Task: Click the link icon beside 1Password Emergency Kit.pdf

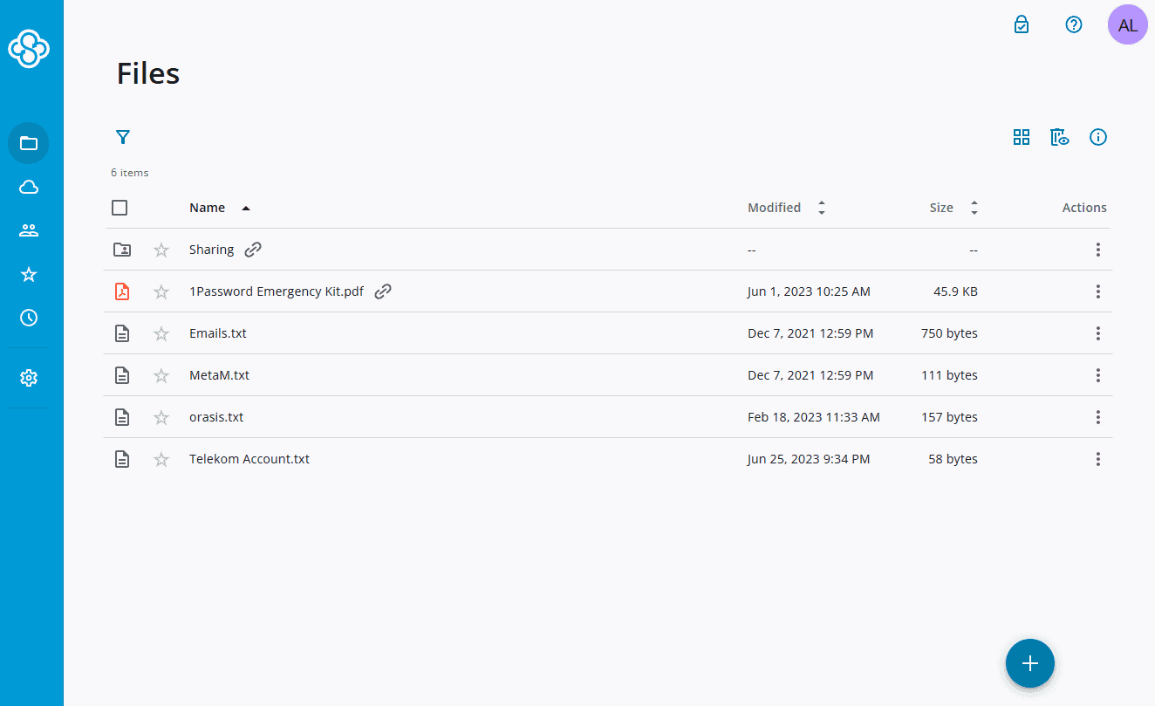Action: (383, 291)
